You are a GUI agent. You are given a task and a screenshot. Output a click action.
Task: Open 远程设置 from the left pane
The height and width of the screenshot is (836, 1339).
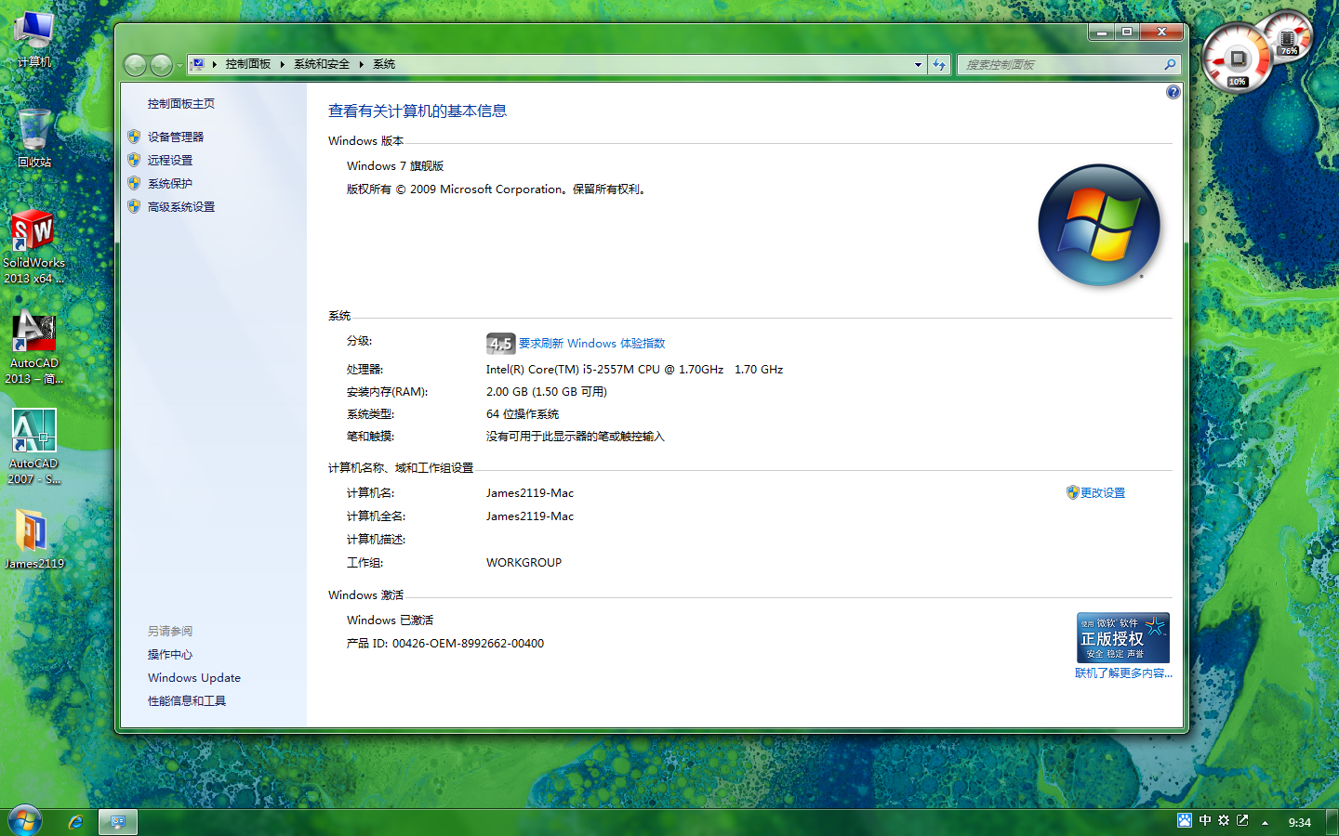170,160
